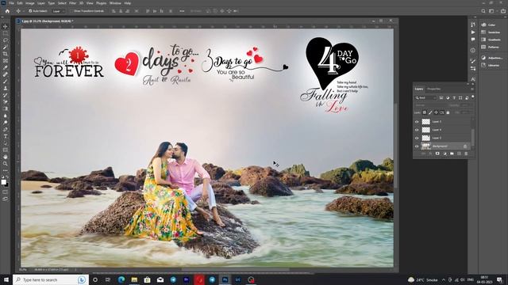Viewport: 508px width, 285px height.
Task: Hide Layer 4 using its eye icon
Action: point(417,130)
